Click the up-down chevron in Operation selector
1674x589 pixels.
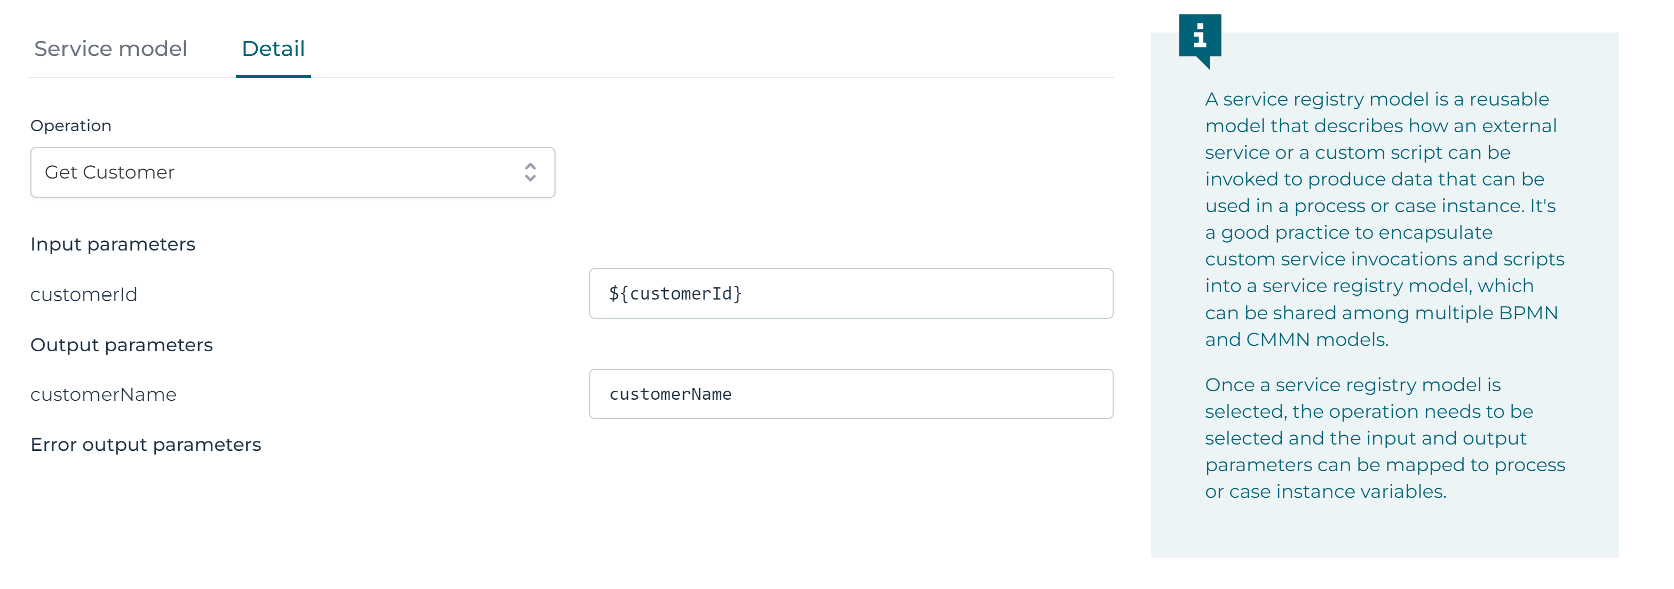[531, 172]
